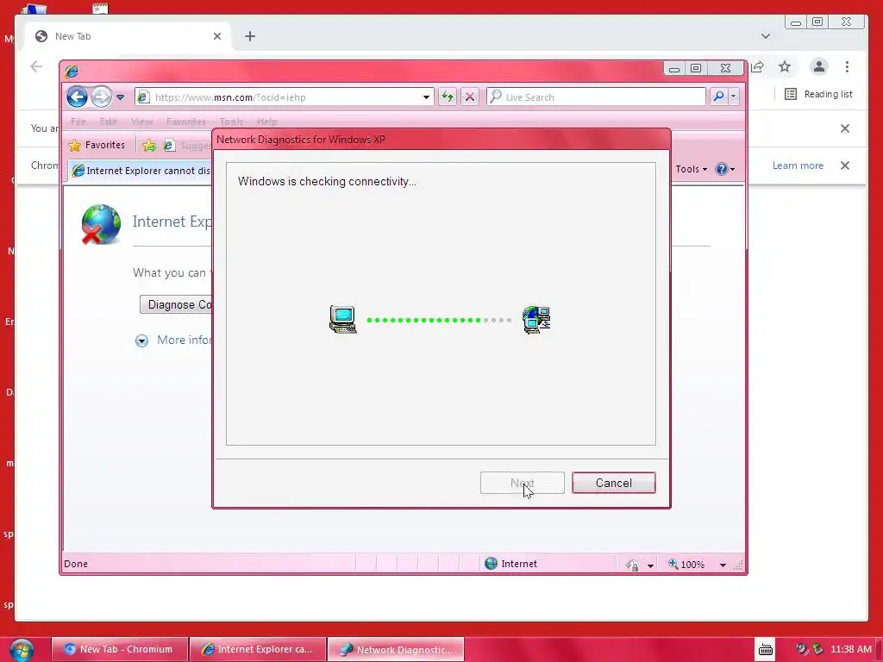Click the Live Search input box
The image size is (883, 662).
point(597,97)
